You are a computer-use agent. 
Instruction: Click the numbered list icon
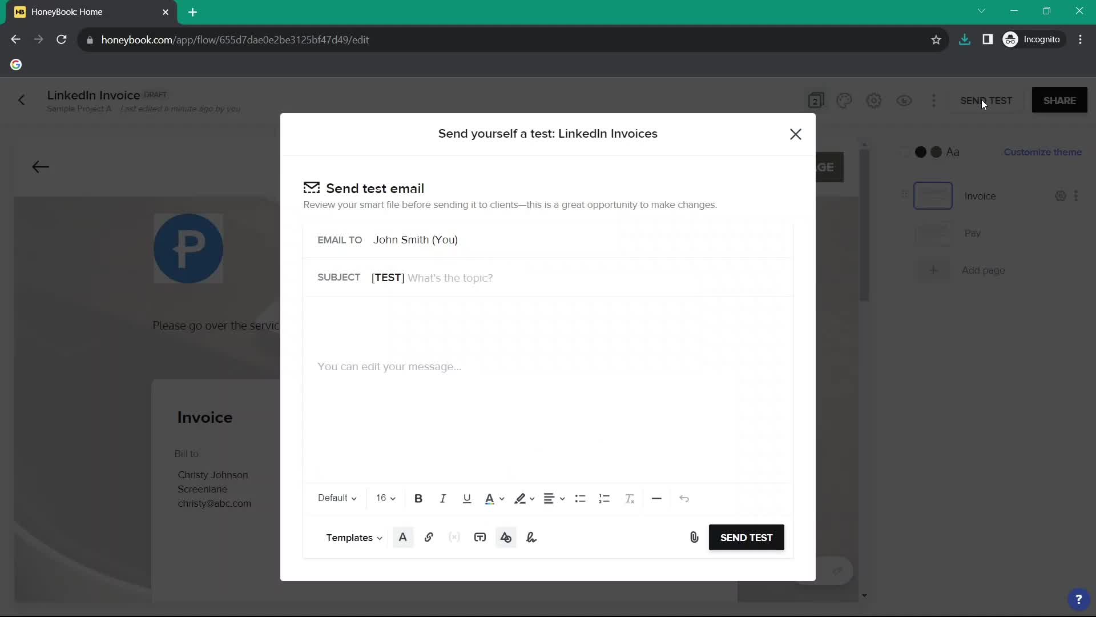tap(605, 498)
